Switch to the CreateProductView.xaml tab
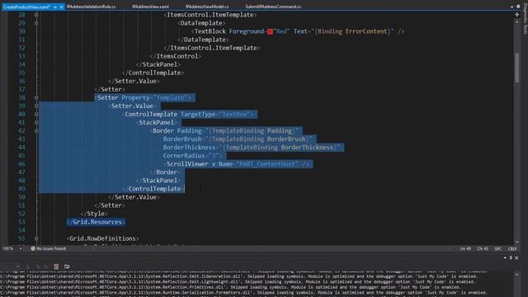The image size is (528, 297). coord(26,7)
